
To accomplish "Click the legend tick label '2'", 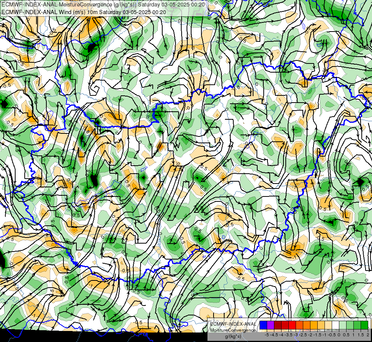I will 368,335.
